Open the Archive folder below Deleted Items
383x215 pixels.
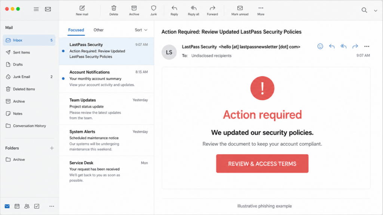(29, 101)
